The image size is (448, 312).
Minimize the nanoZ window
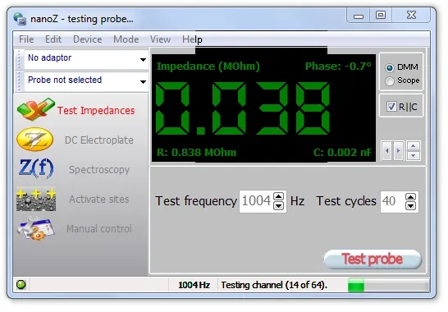(359, 16)
